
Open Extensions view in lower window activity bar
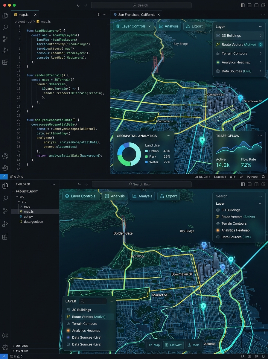[x=5, y=237]
